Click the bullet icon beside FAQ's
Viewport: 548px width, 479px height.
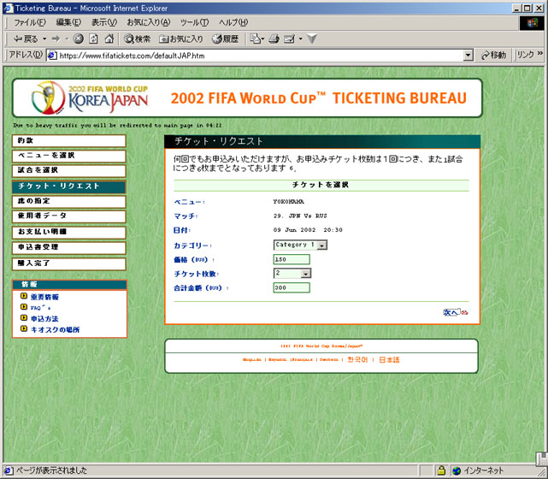pyautogui.click(x=24, y=307)
